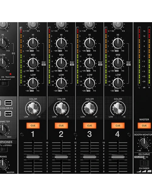Click the red talk over indicator LED
This screenshot has height=196, width=152.
tap(10, 74)
